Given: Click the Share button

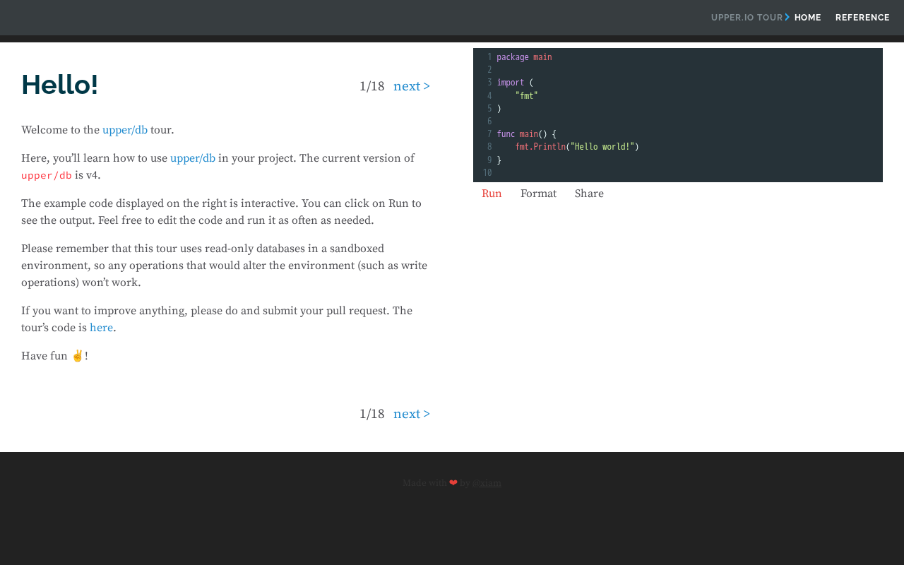Looking at the screenshot, I should coord(589,194).
